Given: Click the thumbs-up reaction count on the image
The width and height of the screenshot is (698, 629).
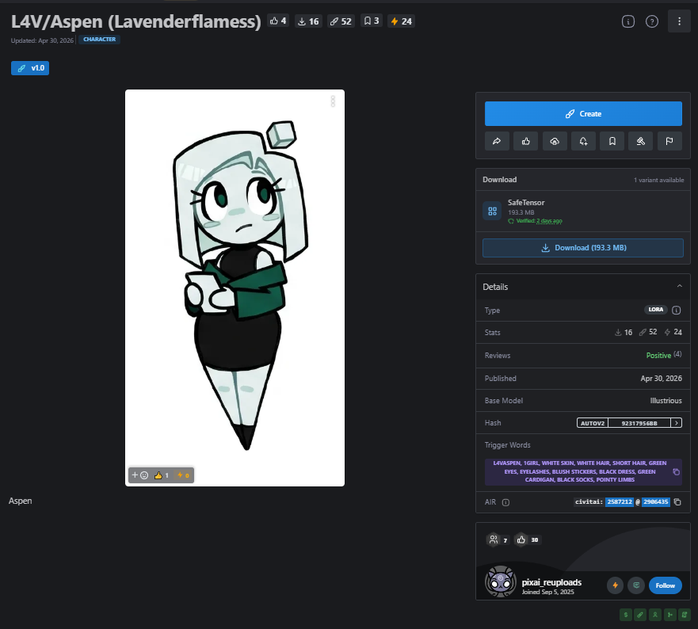Looking at the screenshot, I should [x=161, y=475].
